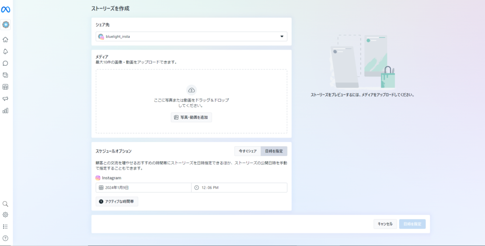Click the 写真・動画を追加 button

pos(191,117)
